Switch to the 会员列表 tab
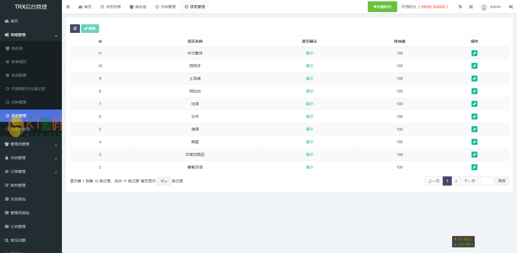The width and height of the screenshot is (517, 253). (111, 7)
